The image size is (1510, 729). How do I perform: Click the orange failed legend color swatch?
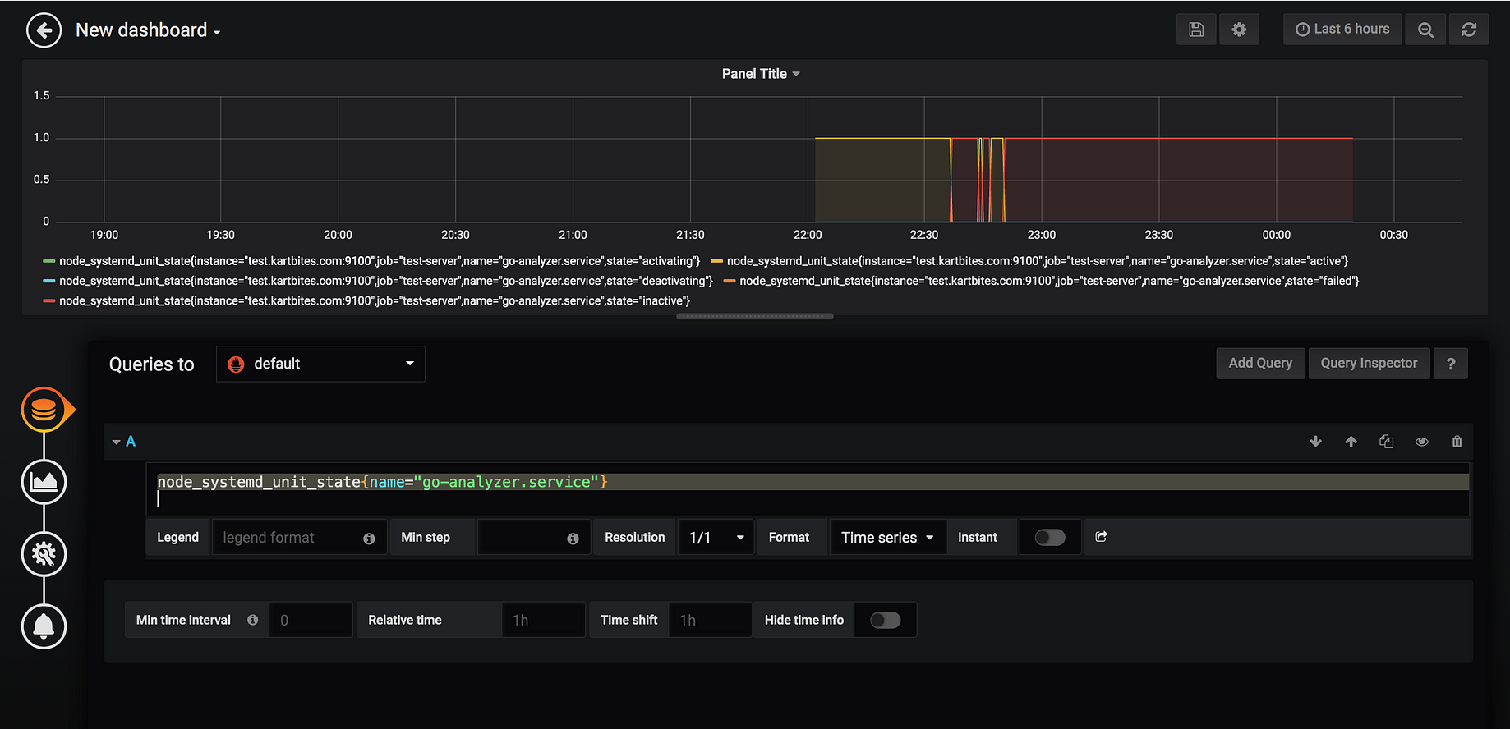click(x=729, y=281)
